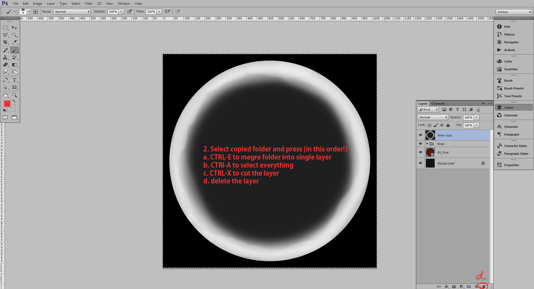This screenshot has height=289, width=534.
Task: Select the Horizontal Type tool
Action: (14, 80)
